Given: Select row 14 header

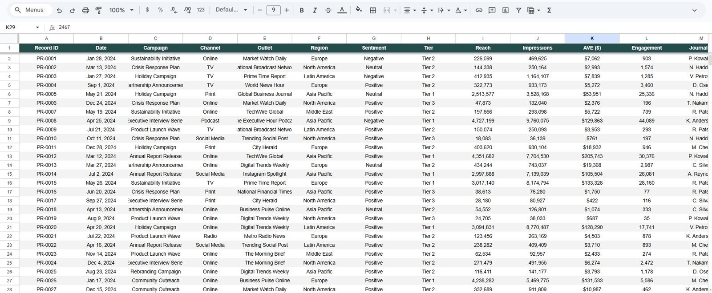Looking at the screenshot, I should tap(9, 165).
